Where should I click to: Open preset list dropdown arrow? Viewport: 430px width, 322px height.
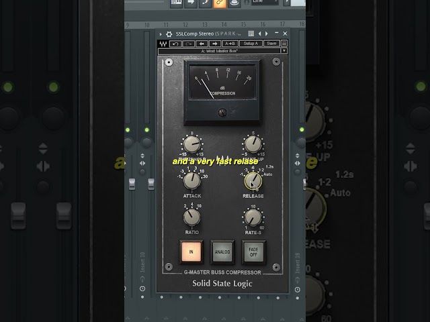(x=284, y=51)
